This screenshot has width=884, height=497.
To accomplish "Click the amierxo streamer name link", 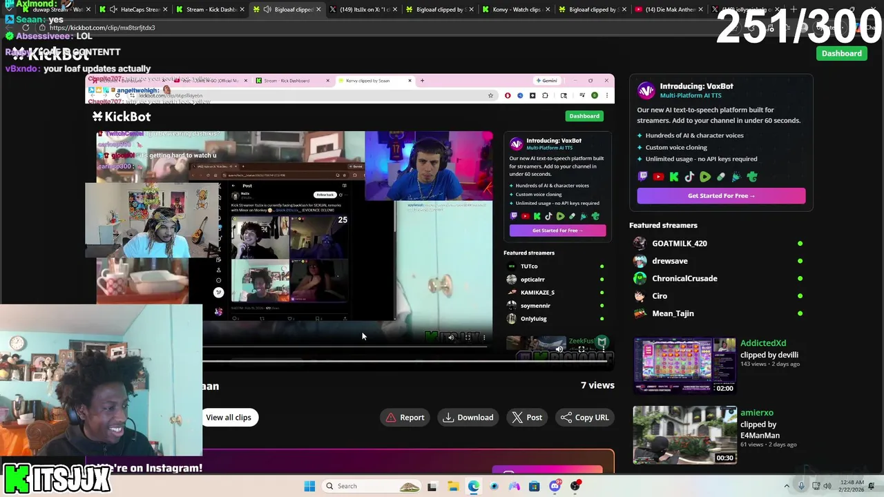I will pyautogui.click(x=757, y=413).
